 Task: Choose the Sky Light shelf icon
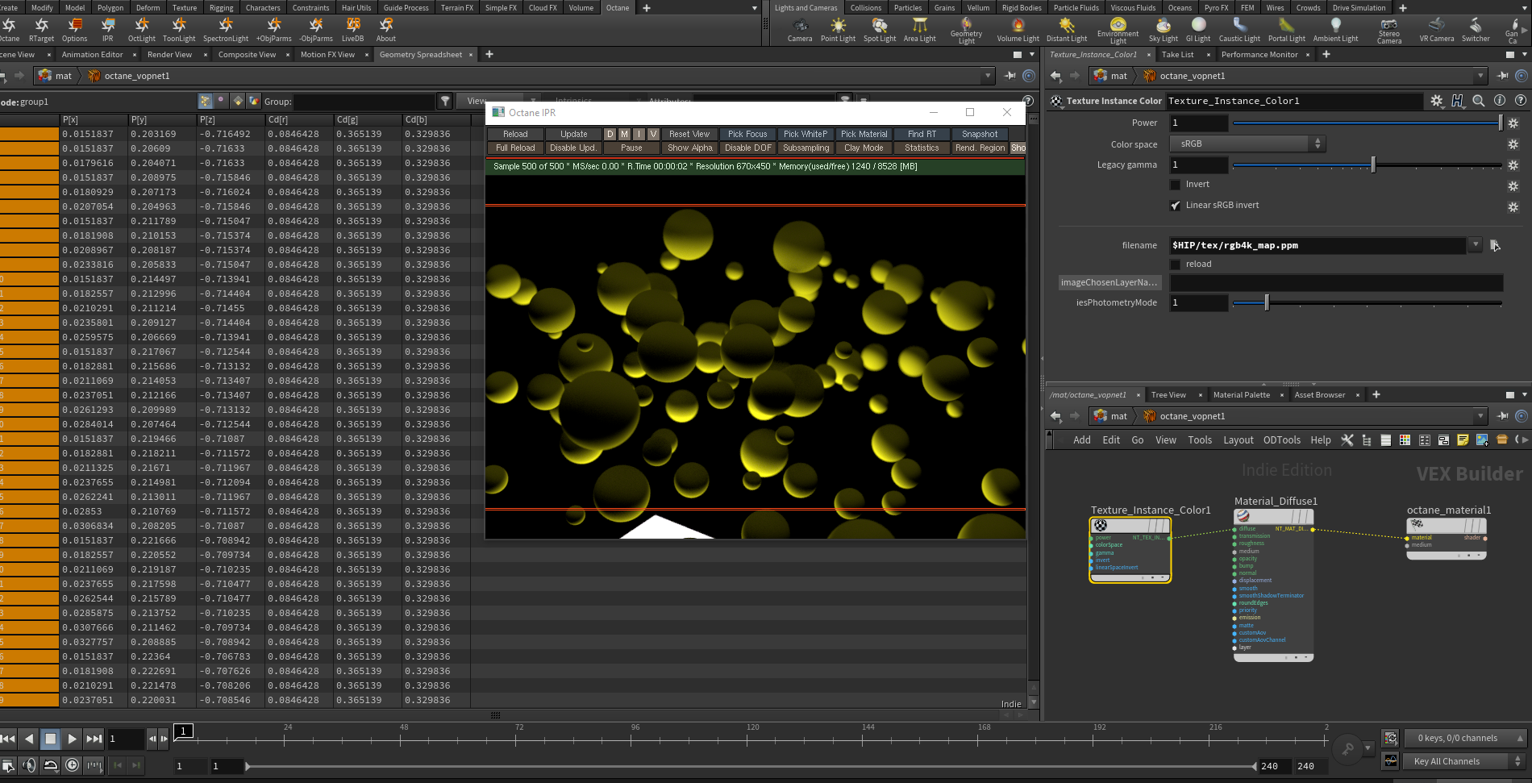coord(1163,30)
